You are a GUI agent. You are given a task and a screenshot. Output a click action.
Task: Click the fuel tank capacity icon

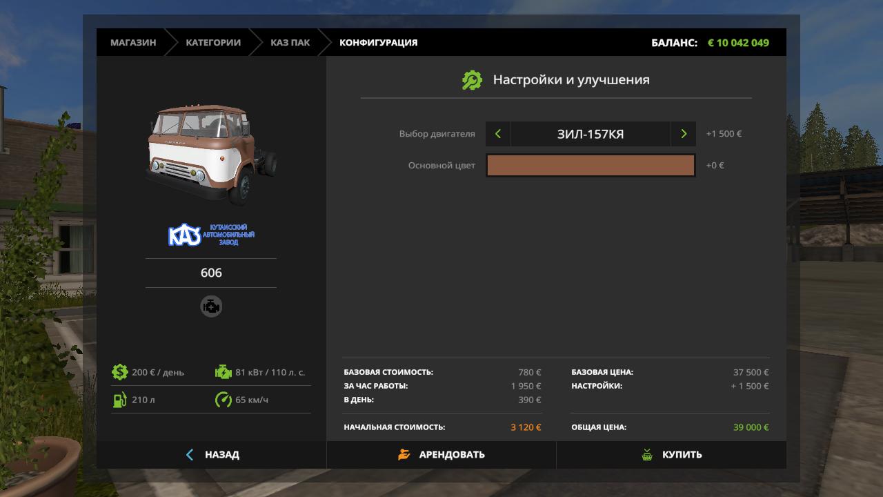coord(120,400)
